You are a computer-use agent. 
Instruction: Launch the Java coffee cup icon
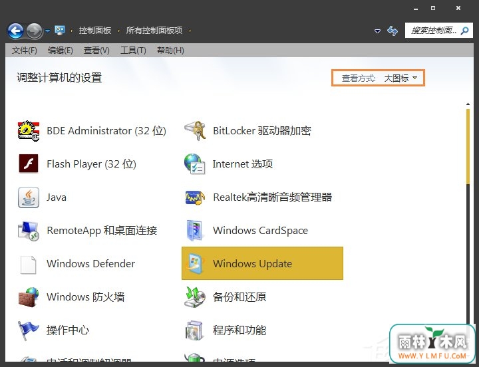pos(29,197)
